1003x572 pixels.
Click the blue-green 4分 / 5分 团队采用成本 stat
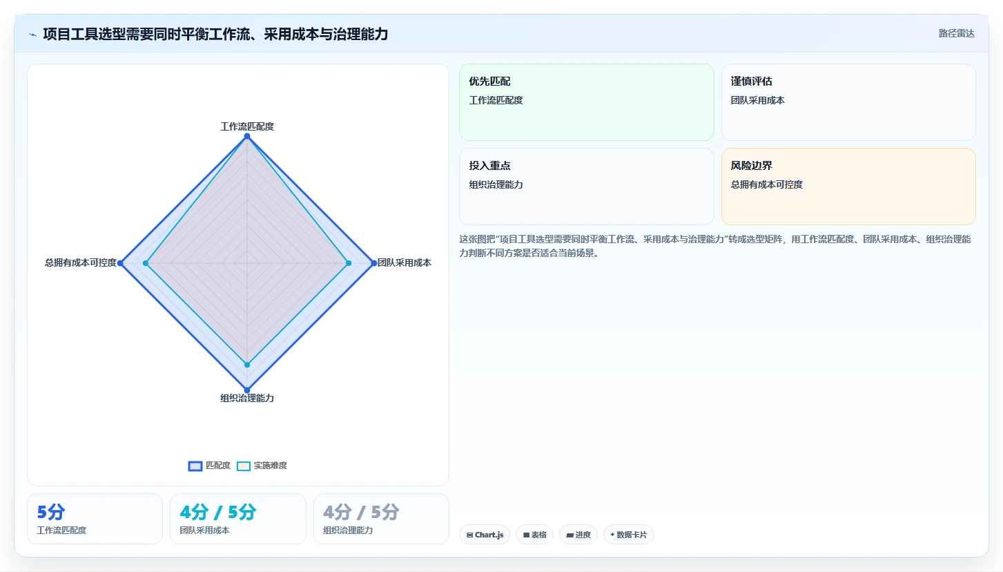[x=238, y=519]
